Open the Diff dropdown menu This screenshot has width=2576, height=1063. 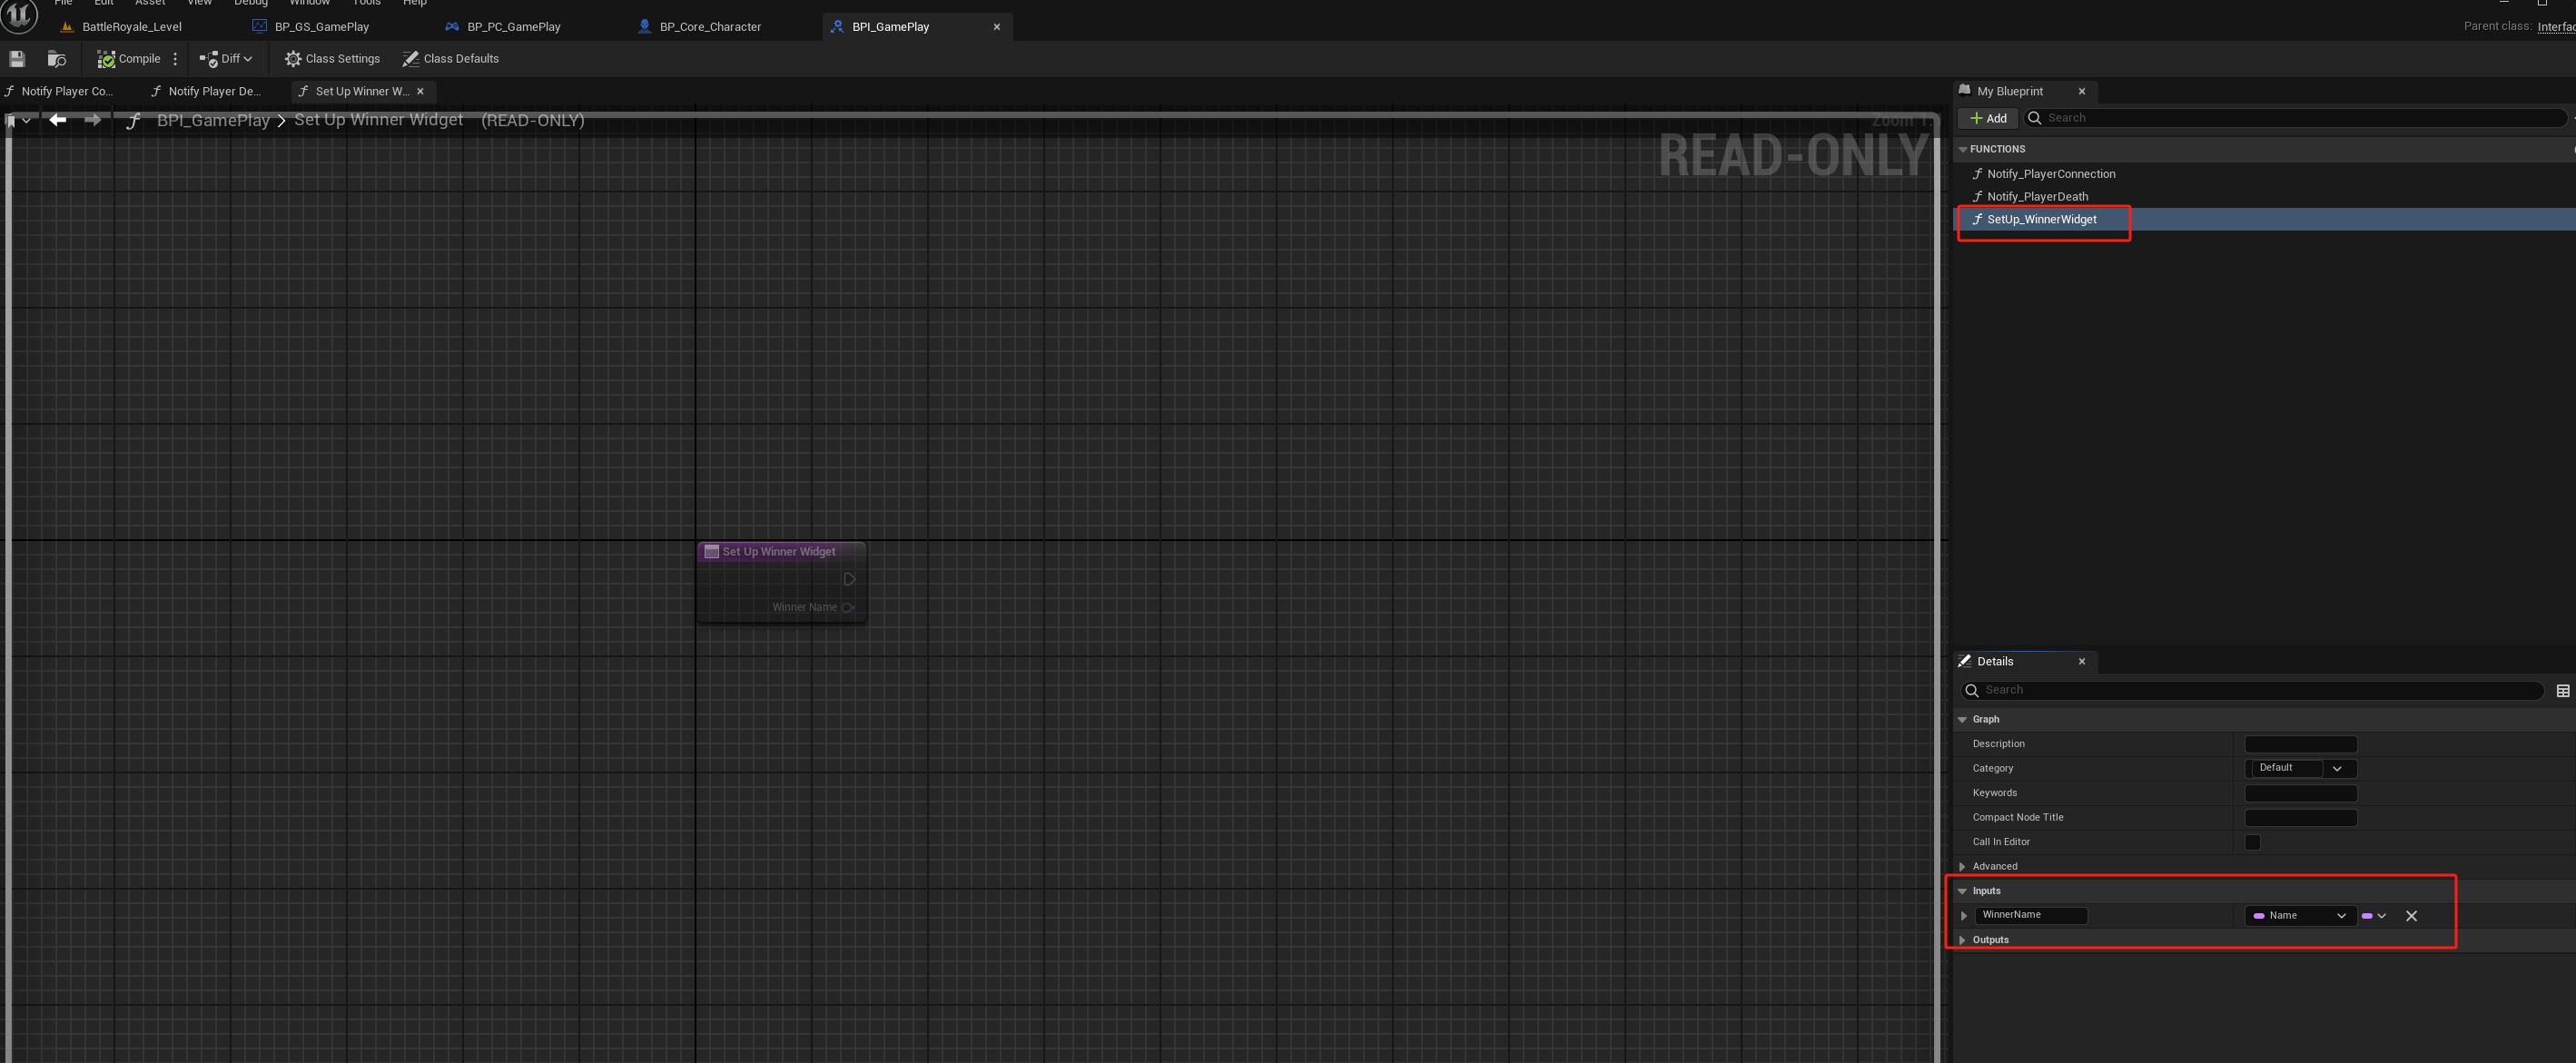tap(226, 59)
